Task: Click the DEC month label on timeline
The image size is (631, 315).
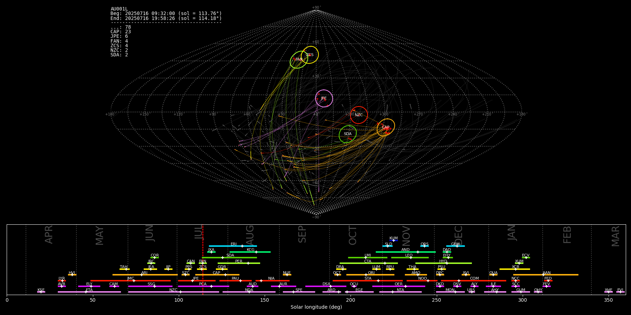Action: (x=459, y=236)
